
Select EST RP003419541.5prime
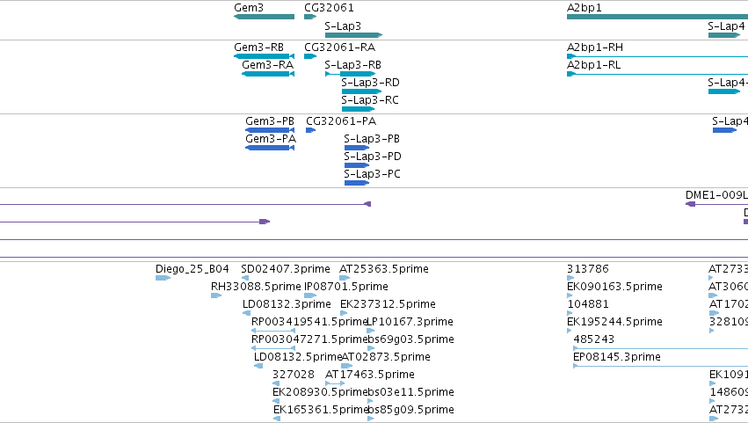(309, 322)
